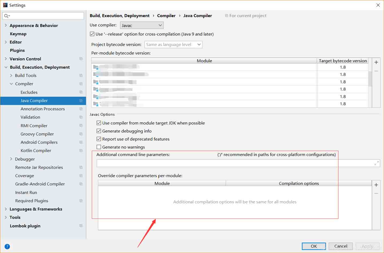Select Kotlin Compiler in the settings tree
The width and height of the screenshot is (384, 253).
pyautogui.click(x=36, y=151)
